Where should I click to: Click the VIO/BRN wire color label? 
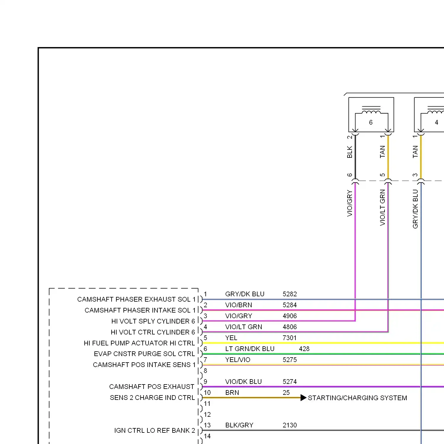(x=239, y=305)
